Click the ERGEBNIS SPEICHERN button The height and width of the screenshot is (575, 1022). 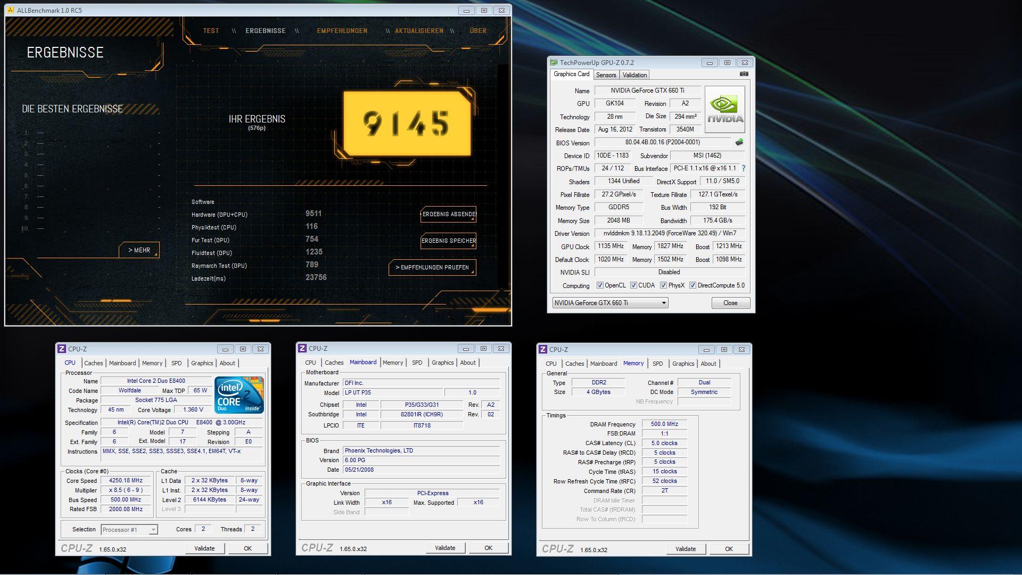[x=448, y=241]
